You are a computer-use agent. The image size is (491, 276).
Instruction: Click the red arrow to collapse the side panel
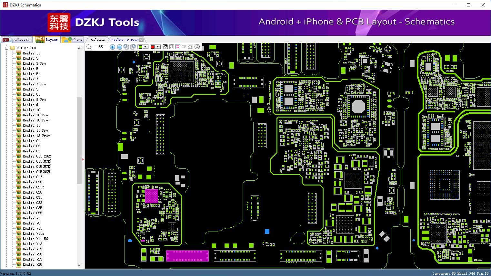coord(83,159)
